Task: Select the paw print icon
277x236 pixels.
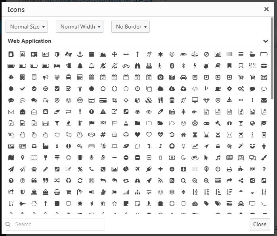Action: [34, 169]
